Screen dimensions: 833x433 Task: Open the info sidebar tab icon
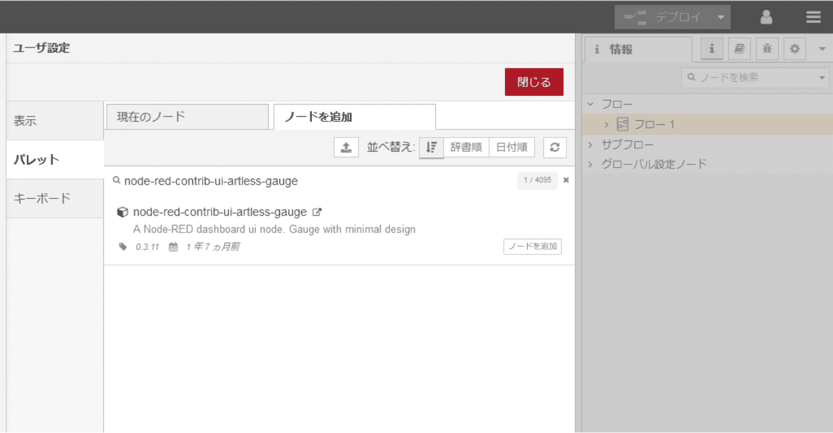tap(712, 49)
